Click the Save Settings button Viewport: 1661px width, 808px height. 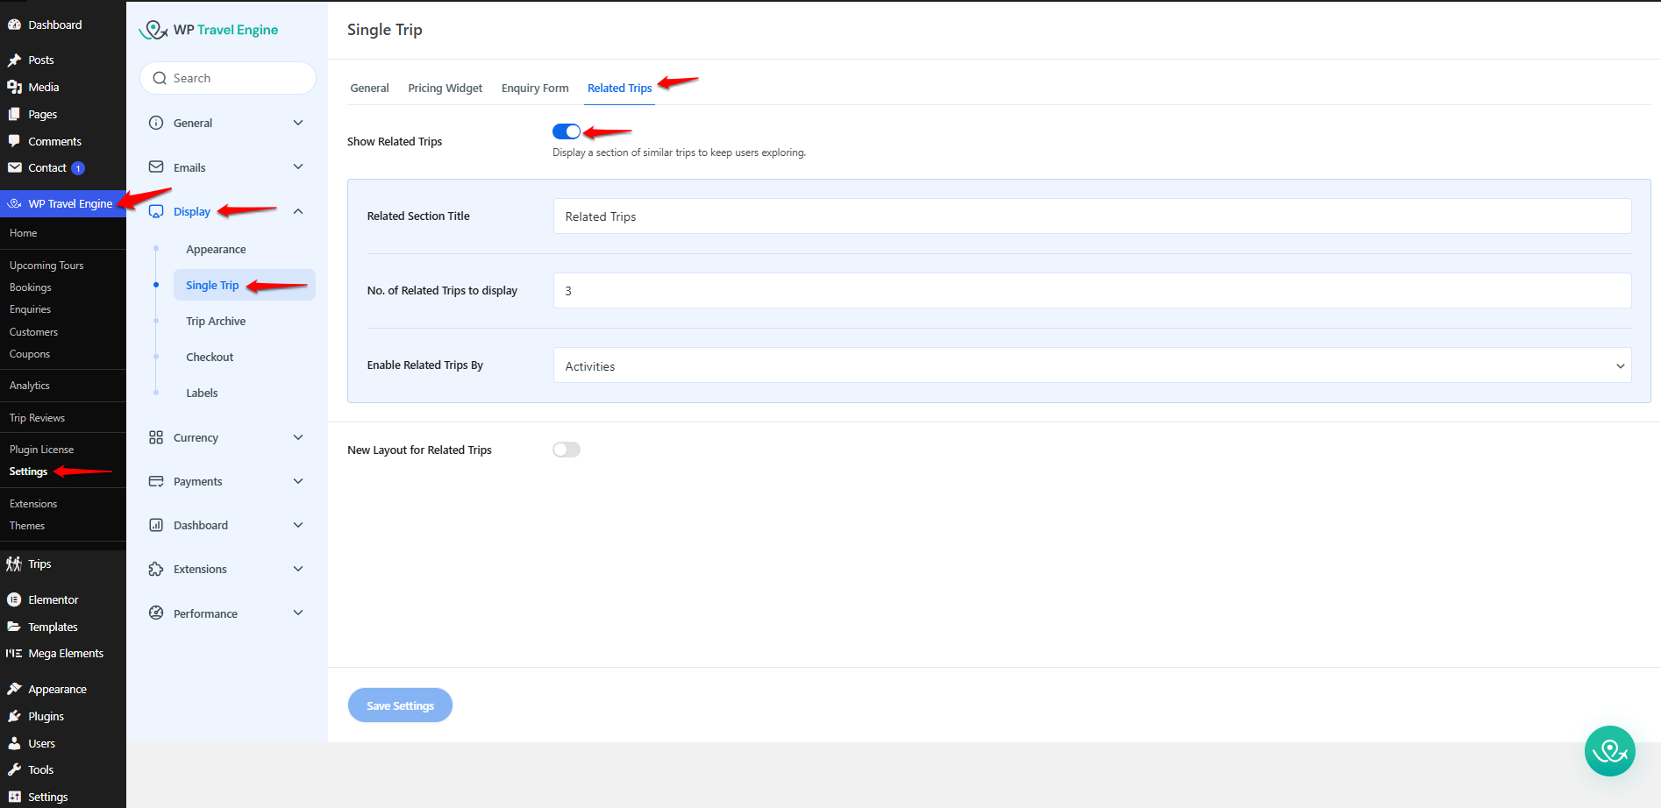point(400,705)
